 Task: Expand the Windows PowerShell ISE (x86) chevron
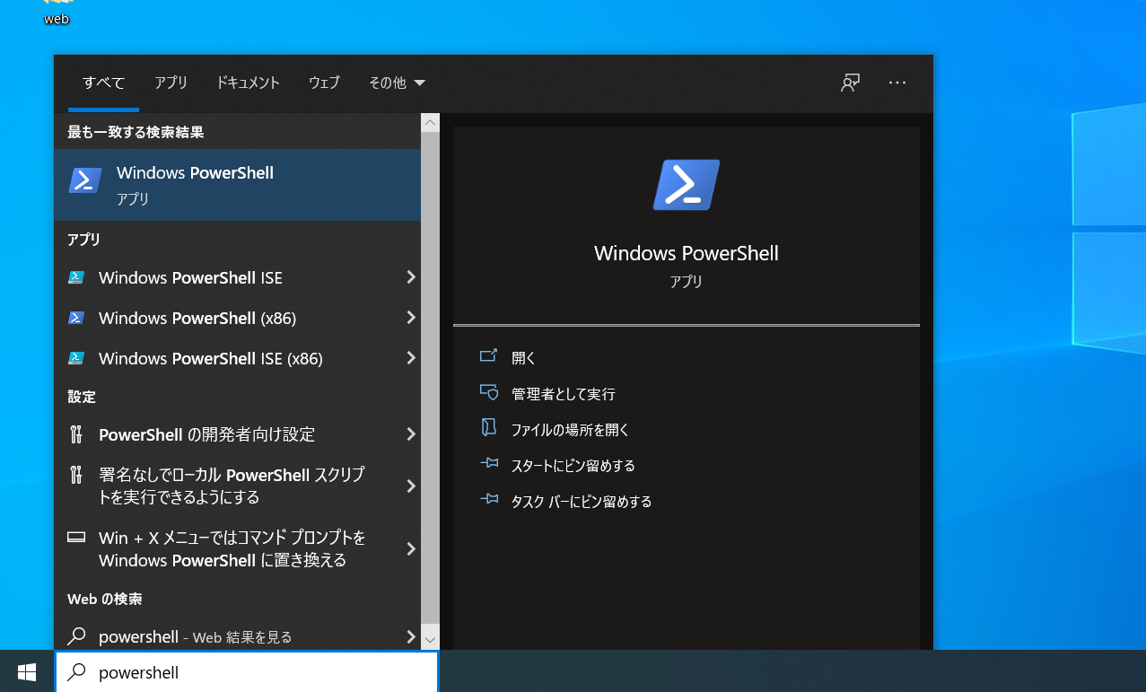[410, 358]
